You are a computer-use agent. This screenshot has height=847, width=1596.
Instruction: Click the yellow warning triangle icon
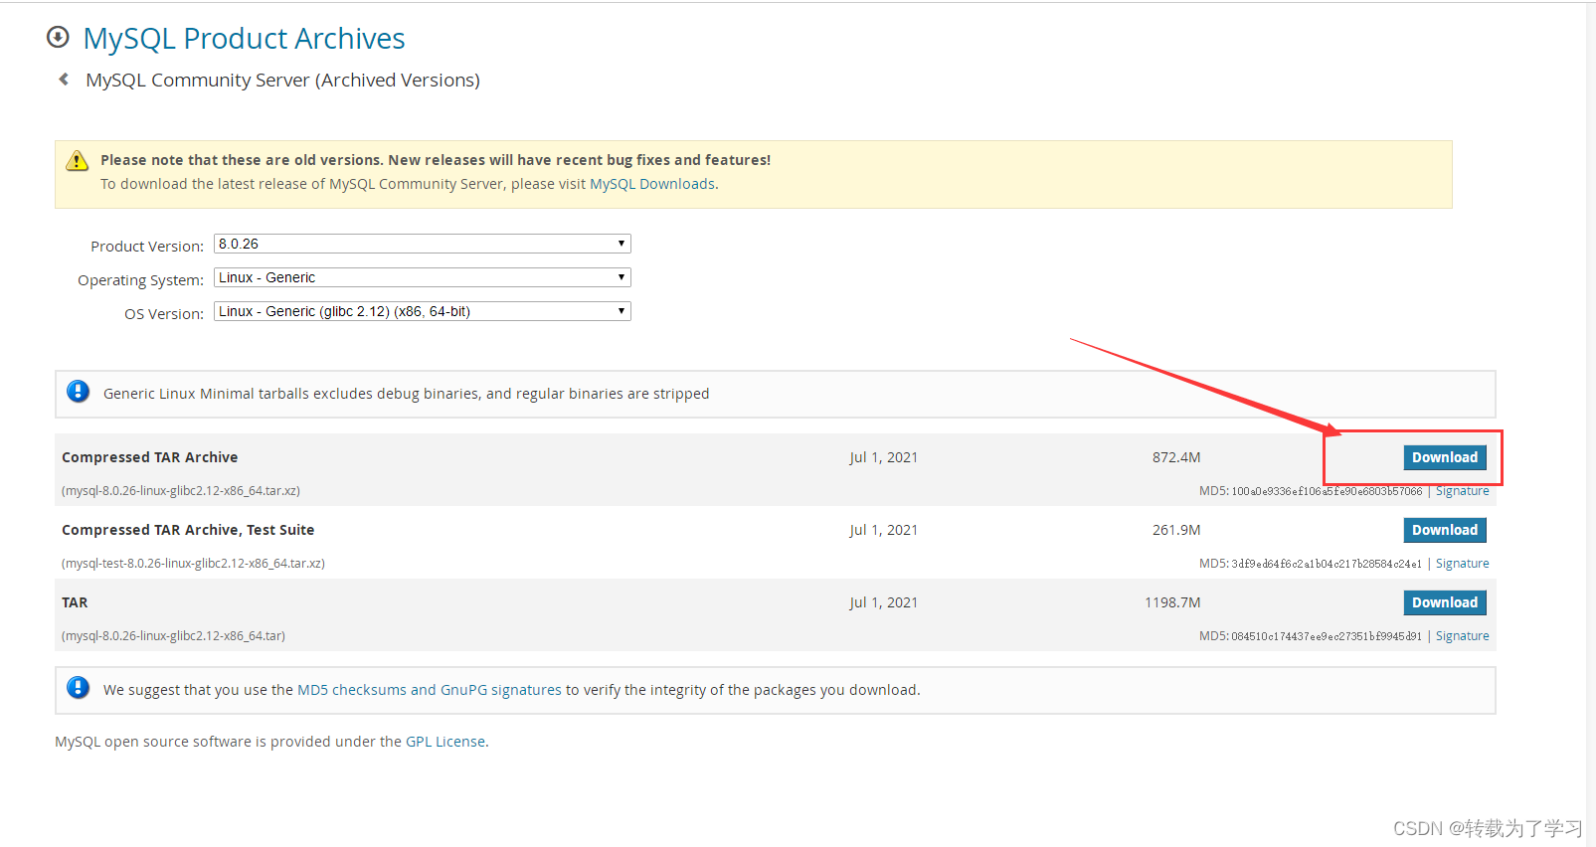point(77,161)
